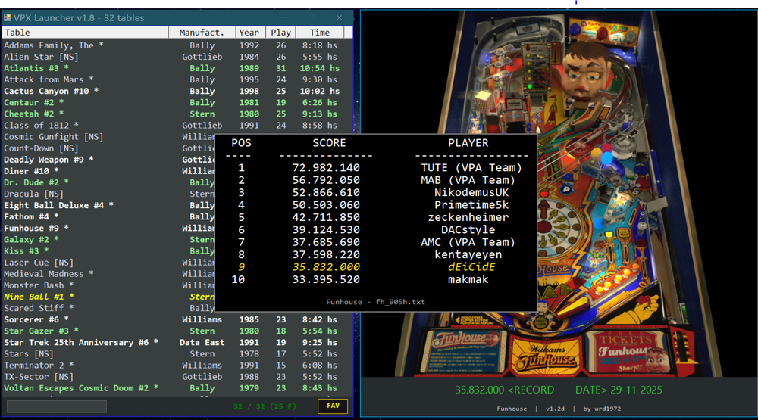Image resolution: width=758 pixels, height=420 pixels.
Task: Click the v1.2d version label
Action: (555, 409)
